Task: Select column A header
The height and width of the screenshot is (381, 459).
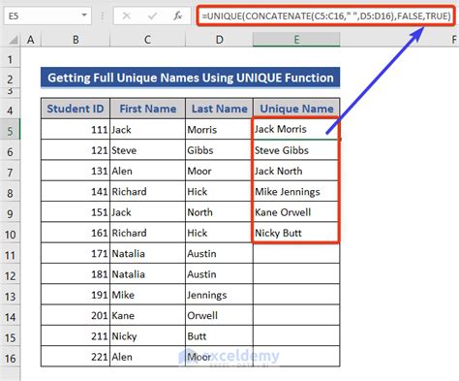Action: pos(31,40)
